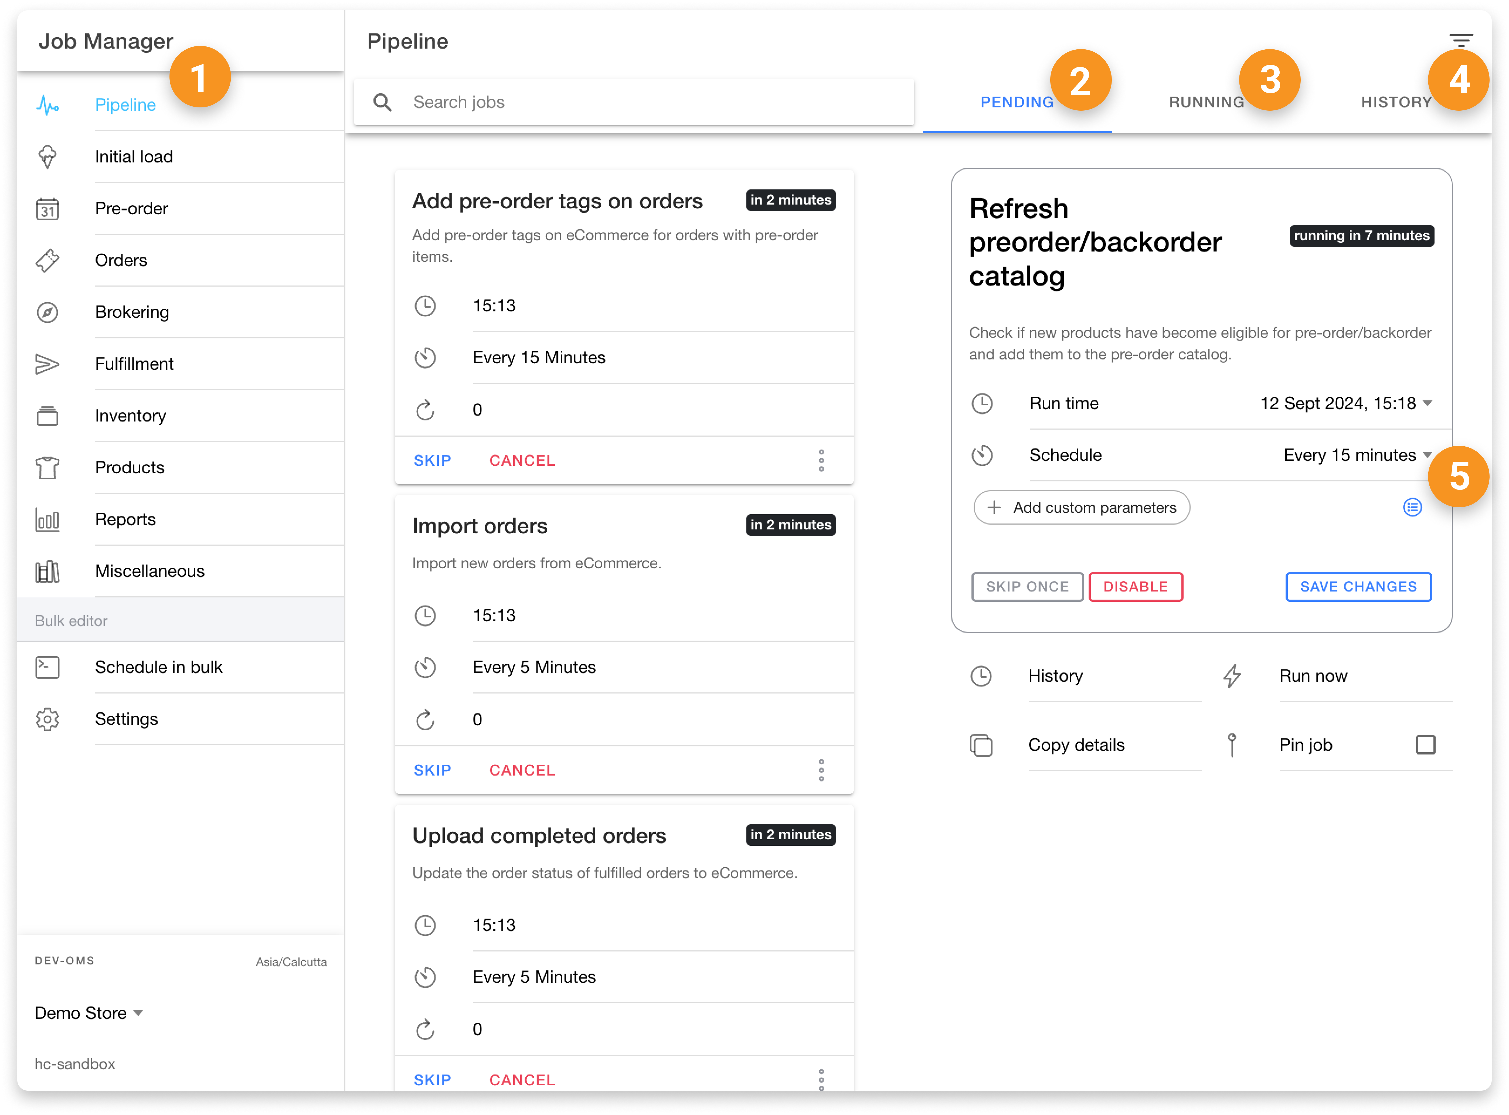This screenshot has height=1115, width=1509.
Task: Click the blue list icon beside custom parameters
Action: 1412,508
